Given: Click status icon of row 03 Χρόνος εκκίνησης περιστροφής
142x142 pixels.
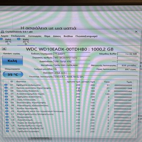Looking at the screenshot, I should [6, 88].
